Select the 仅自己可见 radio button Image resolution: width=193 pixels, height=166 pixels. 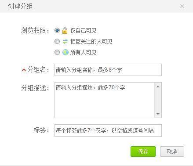tap(57, 30)
